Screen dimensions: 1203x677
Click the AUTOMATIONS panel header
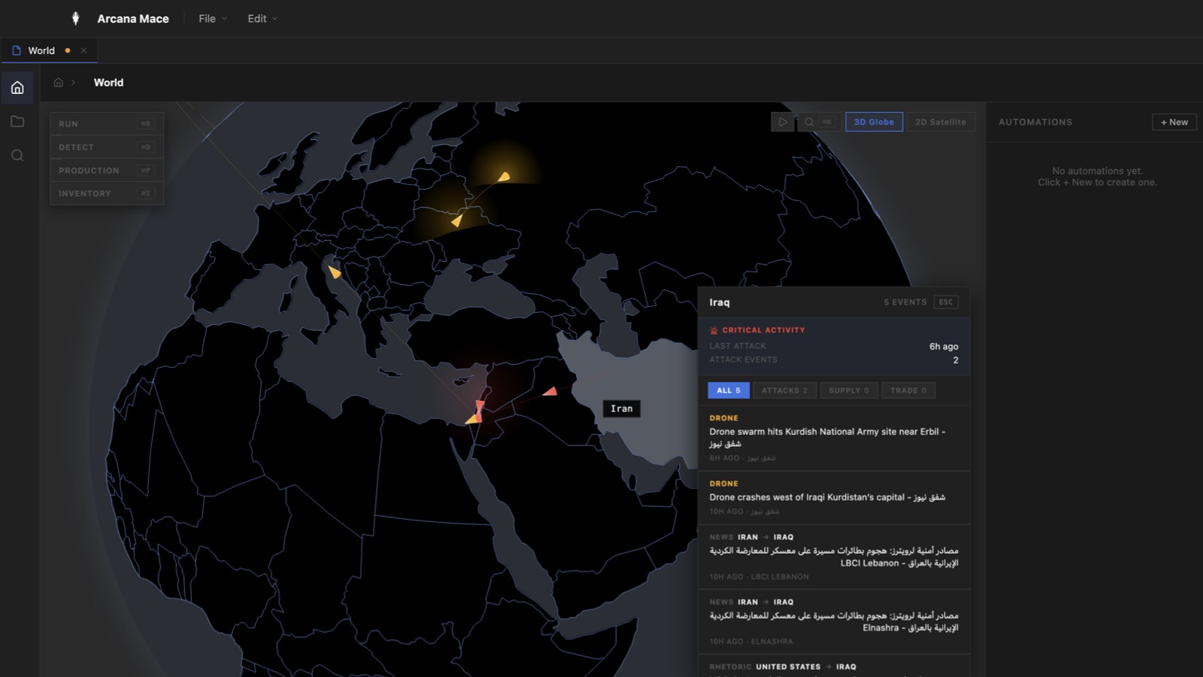tap(1035, 122)
